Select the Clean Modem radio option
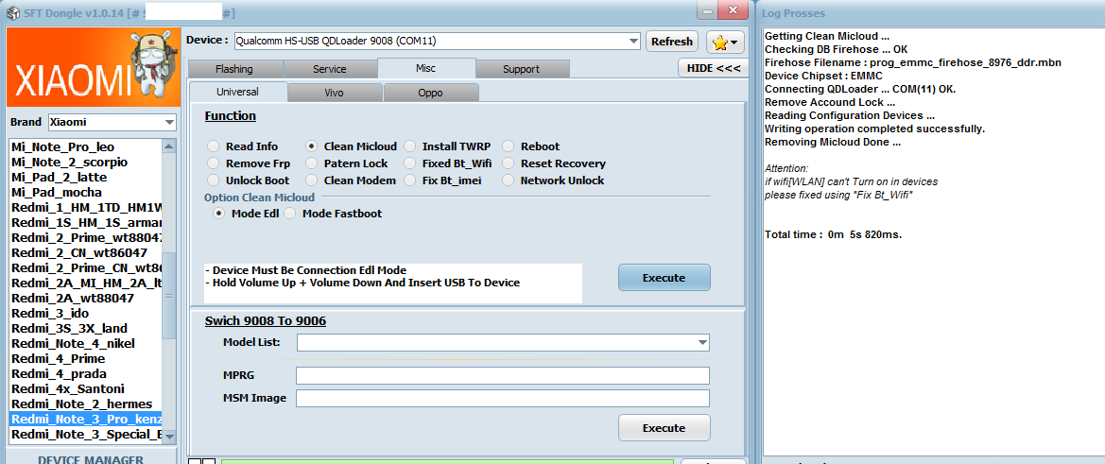This screenshot has width=1105, height=464. click(x=311, y=180)
